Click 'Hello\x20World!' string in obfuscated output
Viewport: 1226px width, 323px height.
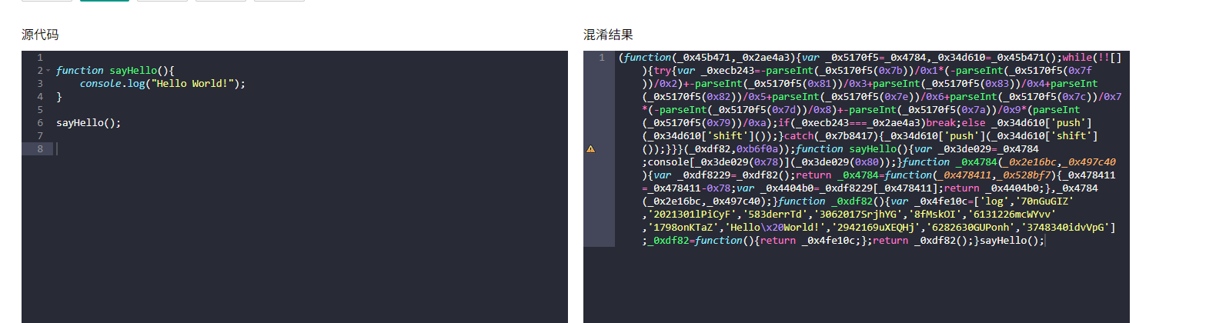coord(775,228)
